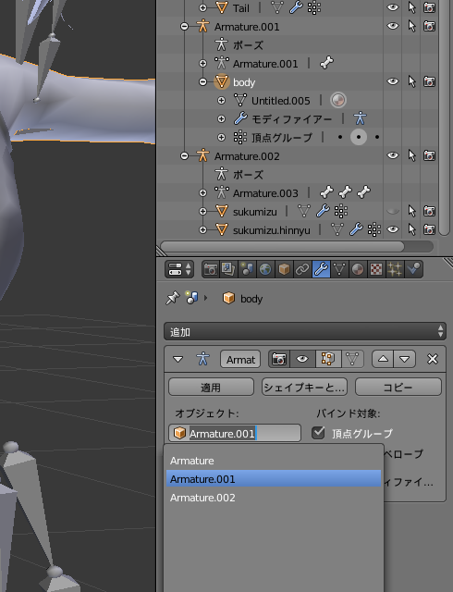
Task: Click the 適用 apply button
Action: [x=211, y=387]
